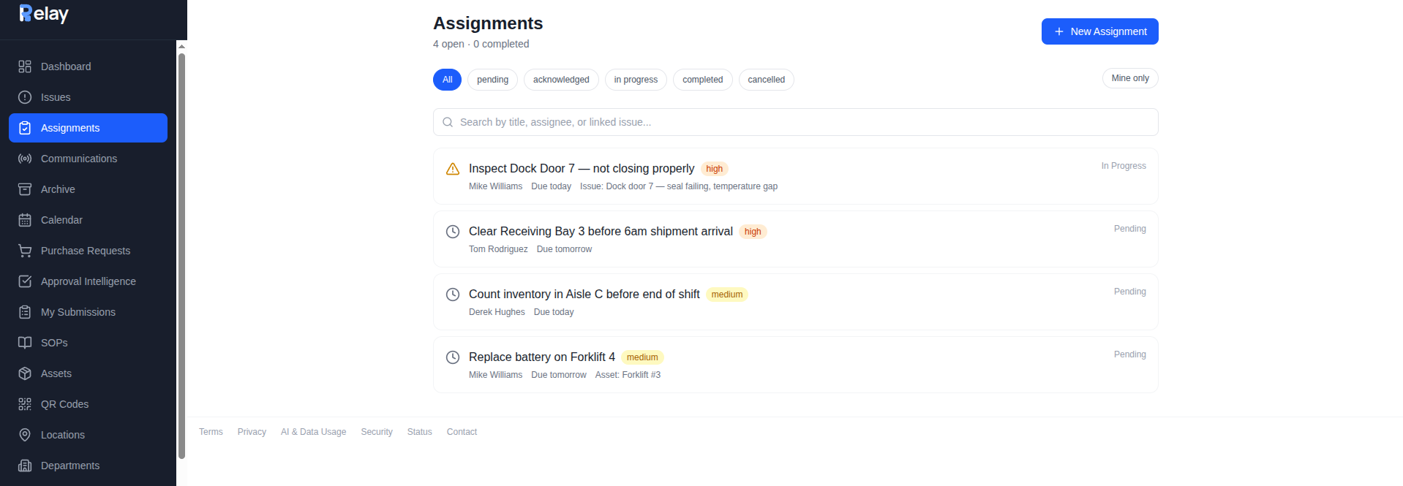
Task: Click assignee Tom Rodriguez
Action: tap(498, 249)
